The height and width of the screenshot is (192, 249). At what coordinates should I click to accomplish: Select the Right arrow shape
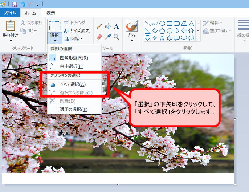pos(176,30)
